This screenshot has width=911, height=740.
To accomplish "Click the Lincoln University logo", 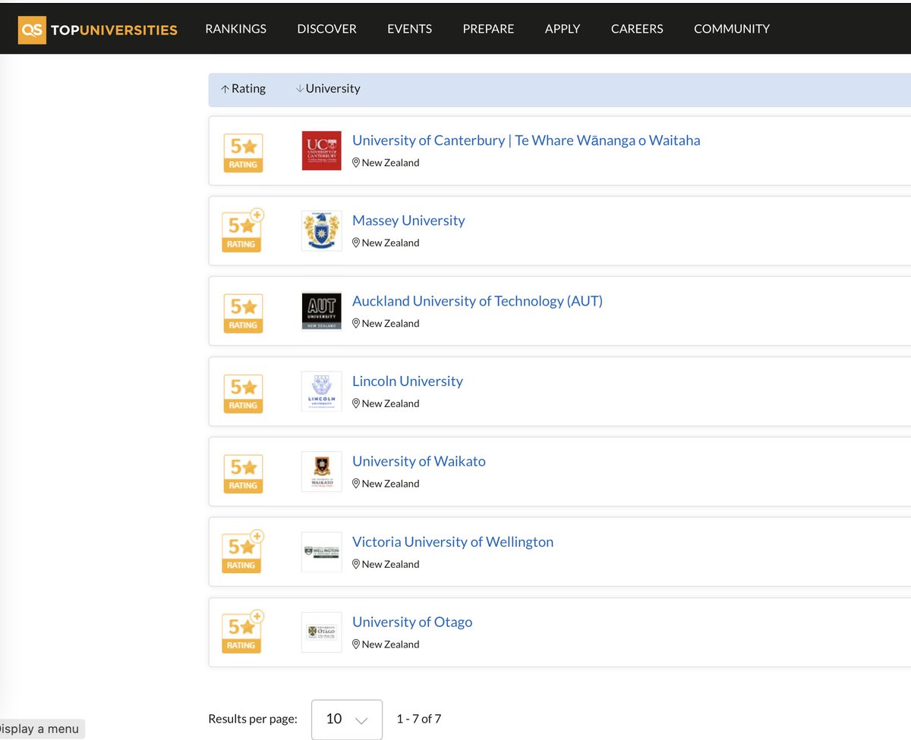I will (321, 391).
